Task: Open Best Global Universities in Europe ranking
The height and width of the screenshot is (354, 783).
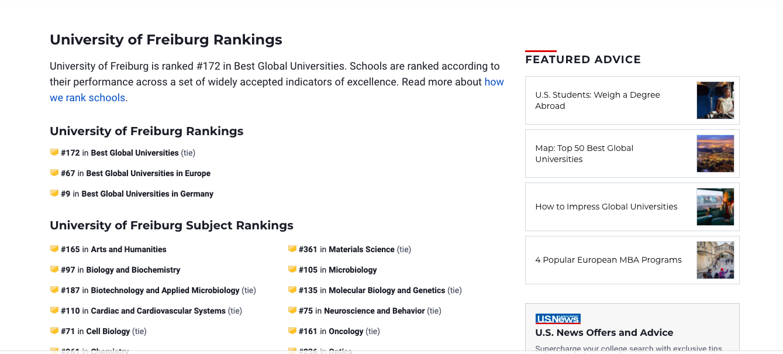Action: (148, 173)
